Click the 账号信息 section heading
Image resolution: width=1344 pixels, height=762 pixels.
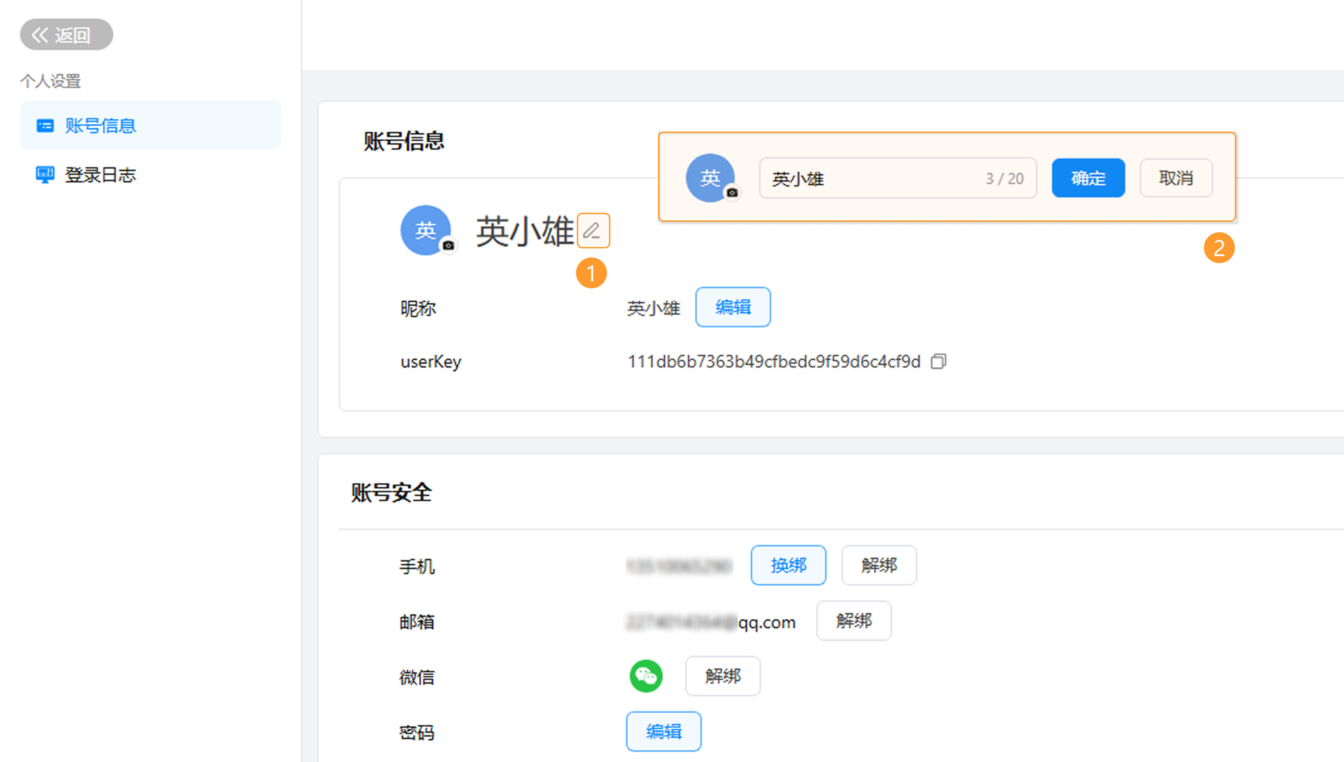point(404,141)
